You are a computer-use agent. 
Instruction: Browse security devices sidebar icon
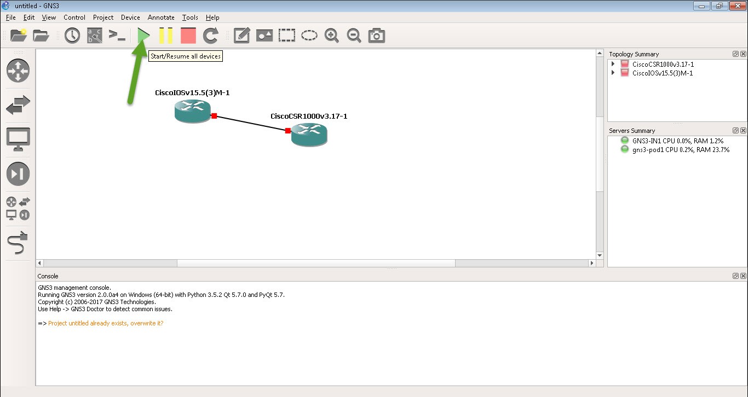[18, 174]
